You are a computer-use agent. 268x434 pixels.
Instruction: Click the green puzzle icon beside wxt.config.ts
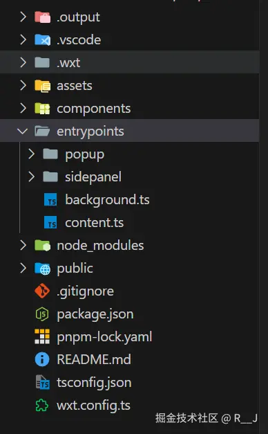point(42,405)
